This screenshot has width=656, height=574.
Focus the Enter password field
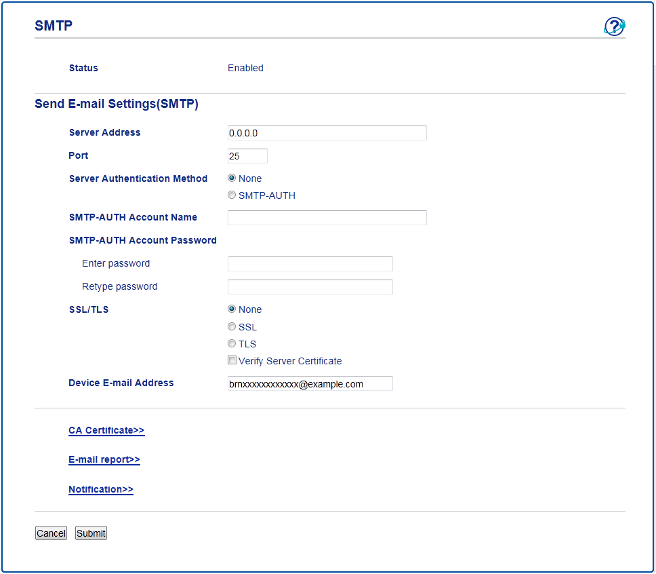(310, 264)
